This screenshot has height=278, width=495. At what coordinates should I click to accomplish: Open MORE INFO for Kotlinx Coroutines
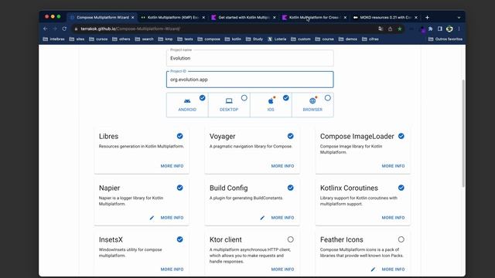(393, 218)
